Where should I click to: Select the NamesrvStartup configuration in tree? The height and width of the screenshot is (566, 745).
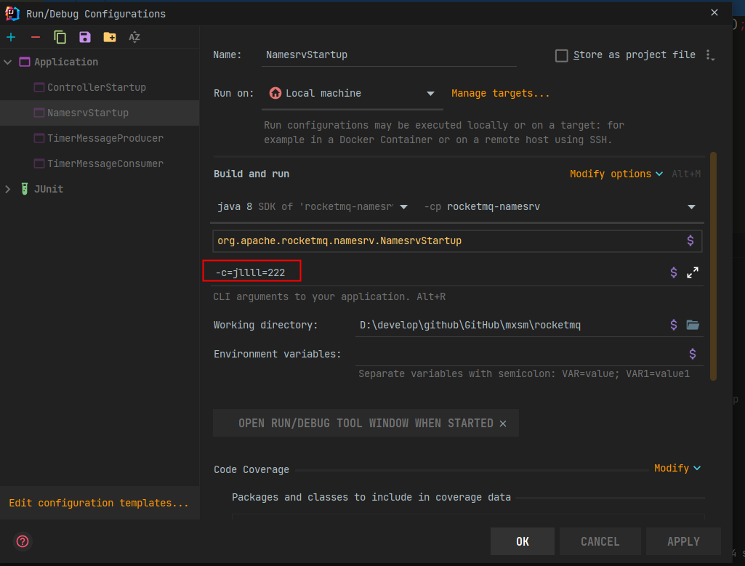(100, 113)
